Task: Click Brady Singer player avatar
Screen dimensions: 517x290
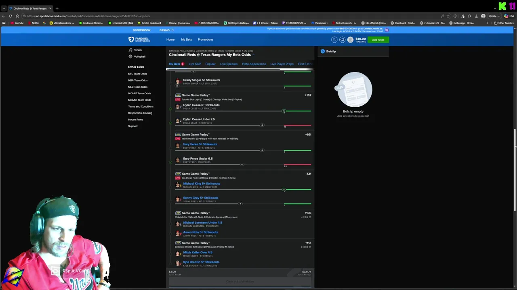Action: point(178,81)
